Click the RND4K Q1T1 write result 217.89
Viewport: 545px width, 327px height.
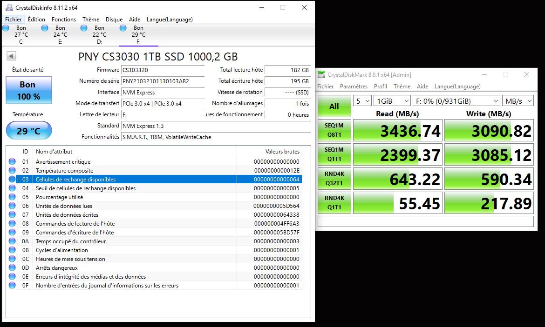(x=489, y=203)
